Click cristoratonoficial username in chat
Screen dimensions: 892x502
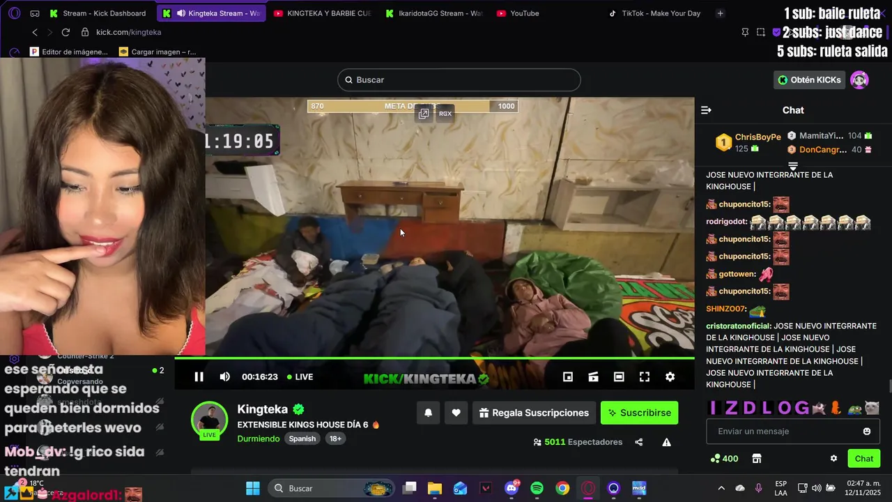click(x=739, y=326)
